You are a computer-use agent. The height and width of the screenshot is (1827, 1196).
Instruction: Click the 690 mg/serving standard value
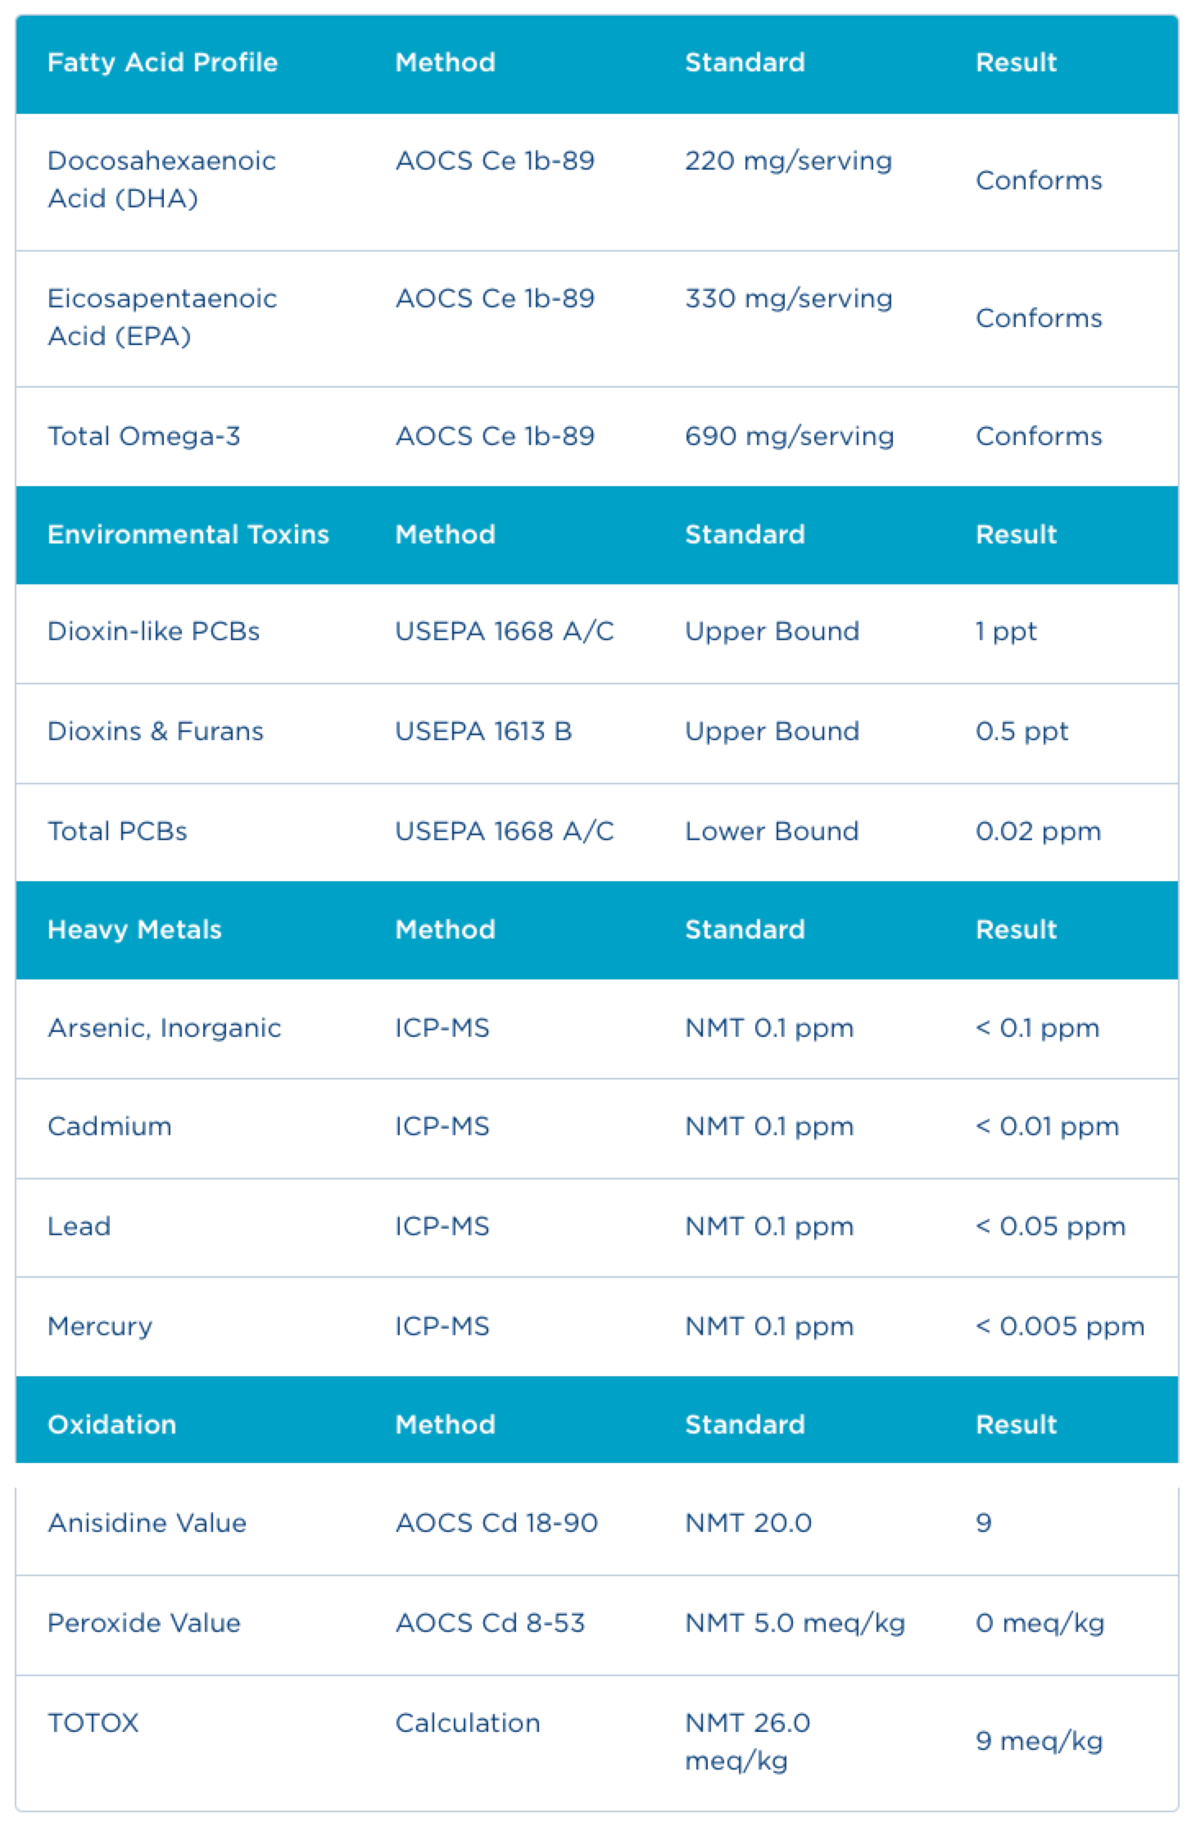coord(790,436)
